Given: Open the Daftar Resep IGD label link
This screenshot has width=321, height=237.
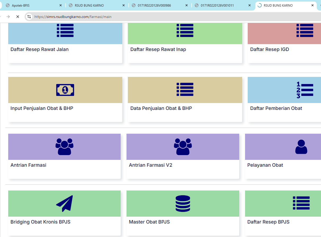Looking at the screenshot, I should click(x=269, y=49).
